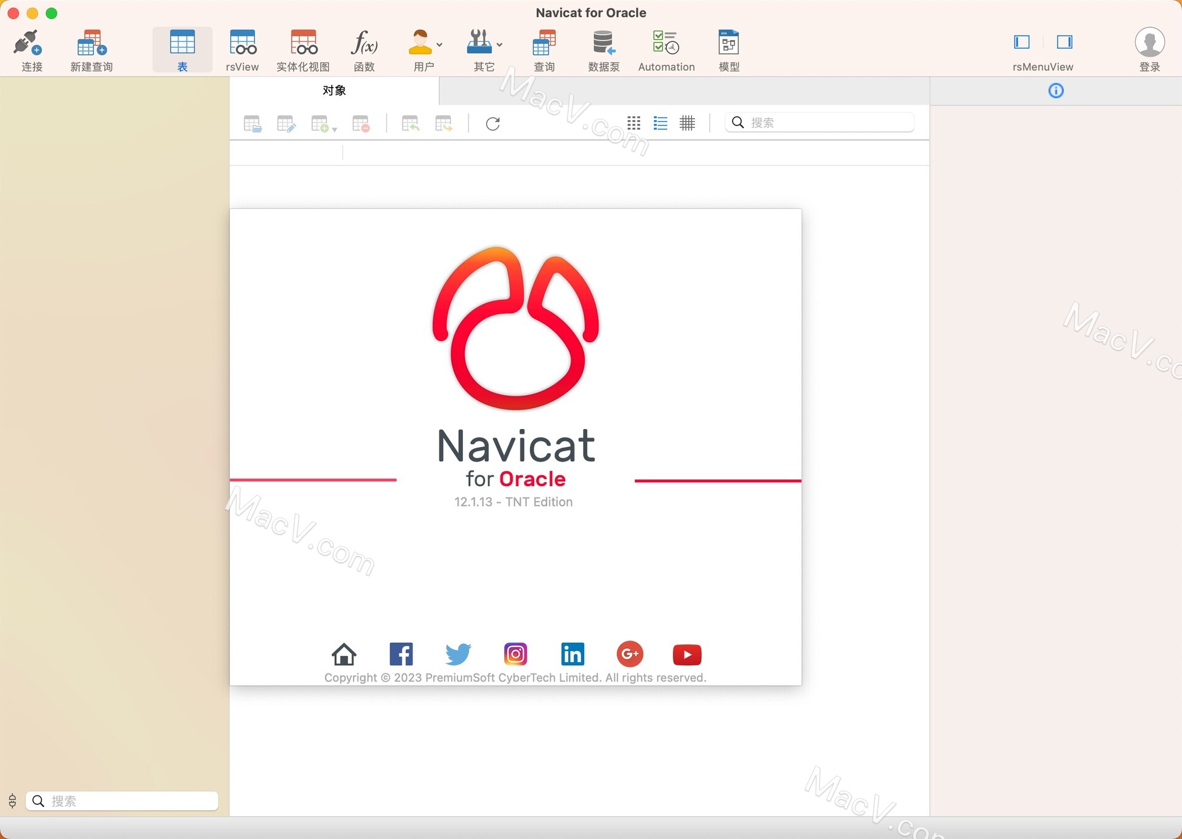The image size is (1182, 839).
Task: Click the 其它 tools icon
Action: (x=479, y=43)
